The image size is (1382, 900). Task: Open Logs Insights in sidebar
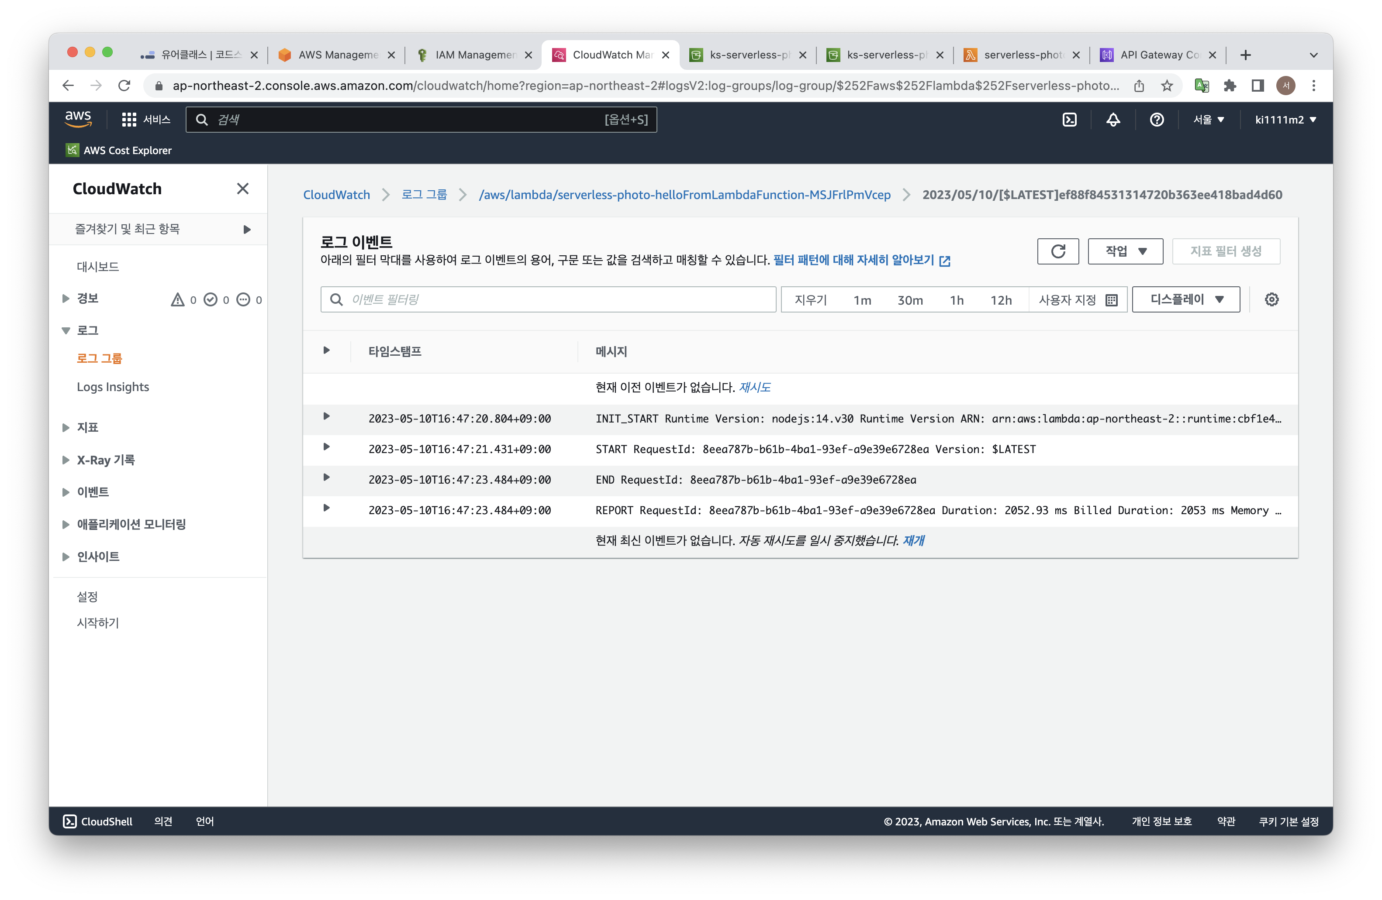pos(113,386)
